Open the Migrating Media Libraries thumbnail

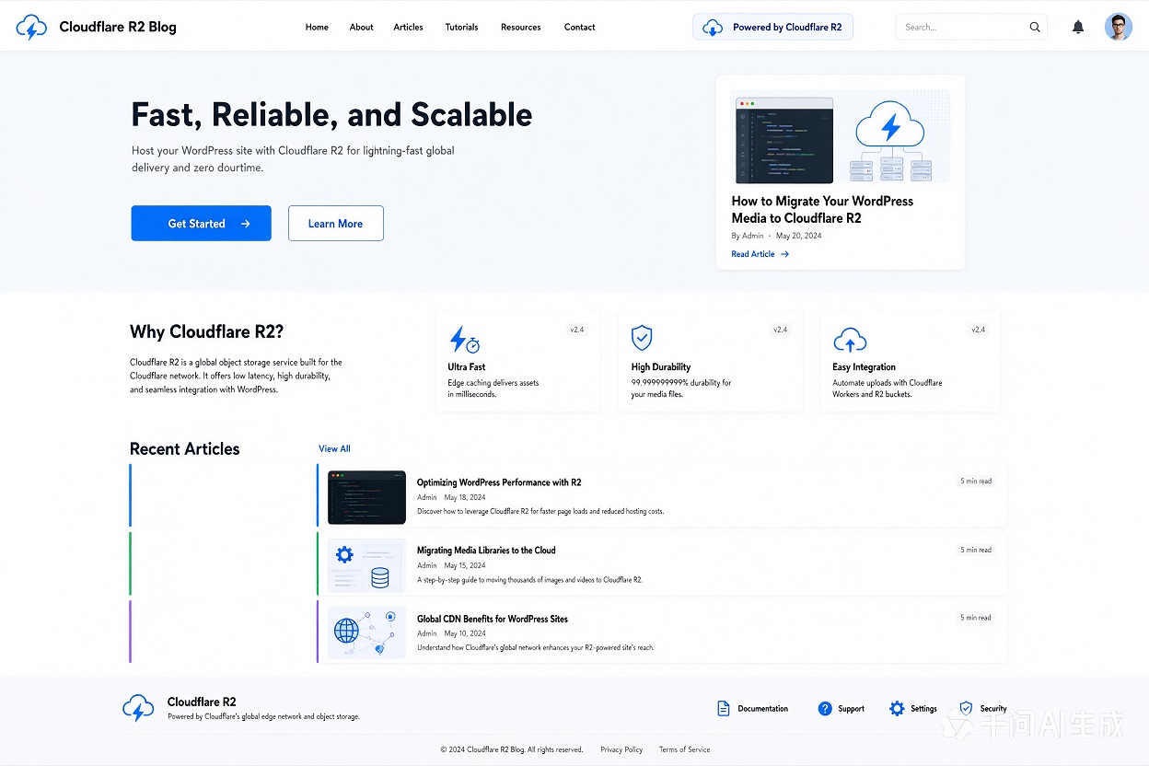(x=366, y=565)
